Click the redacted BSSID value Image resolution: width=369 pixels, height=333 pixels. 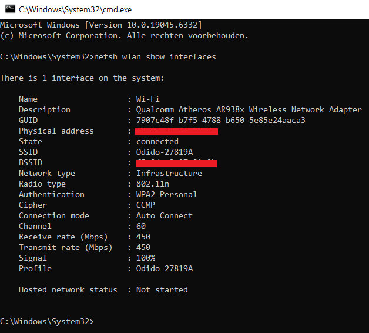click(177, 163)
